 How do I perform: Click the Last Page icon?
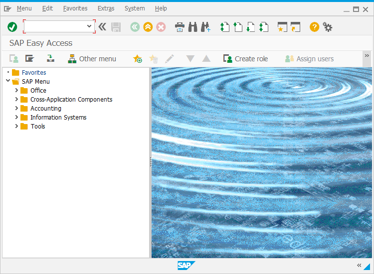click(x=264, y=27)
